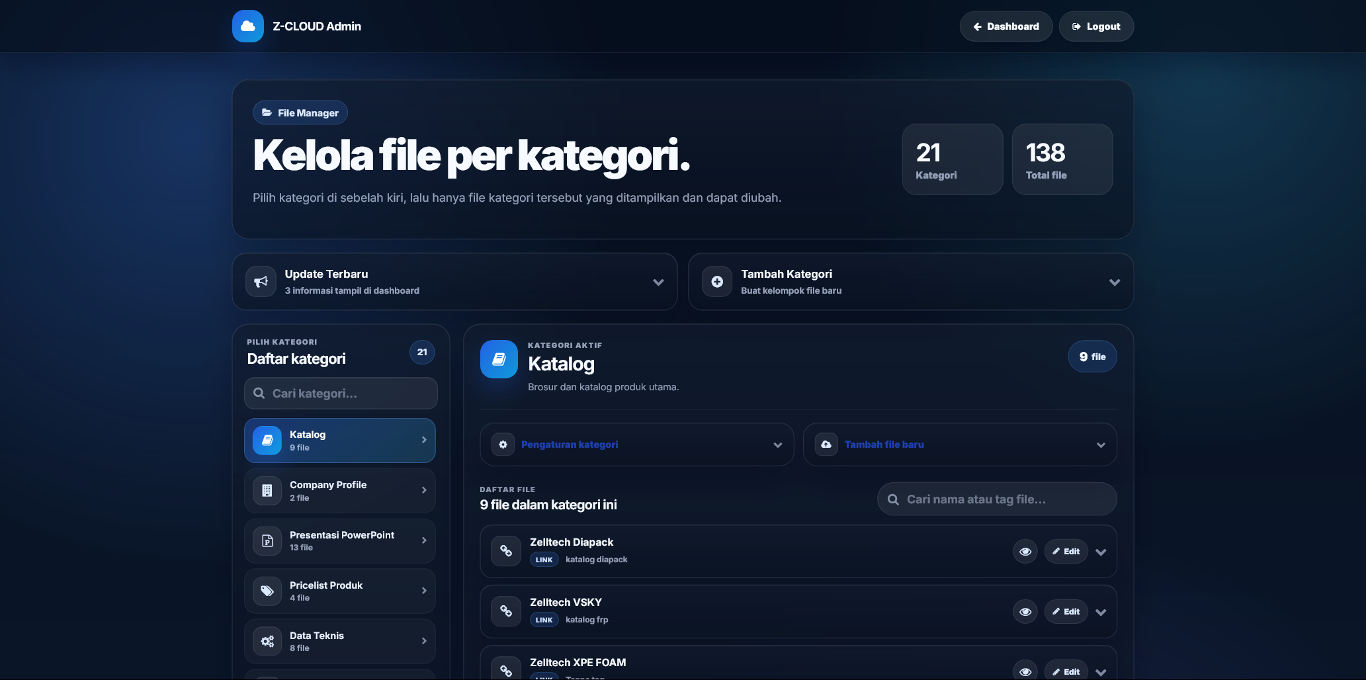
Task: Click 'Buat kelompok file baru' subtitle
Action: coord(791,290)
